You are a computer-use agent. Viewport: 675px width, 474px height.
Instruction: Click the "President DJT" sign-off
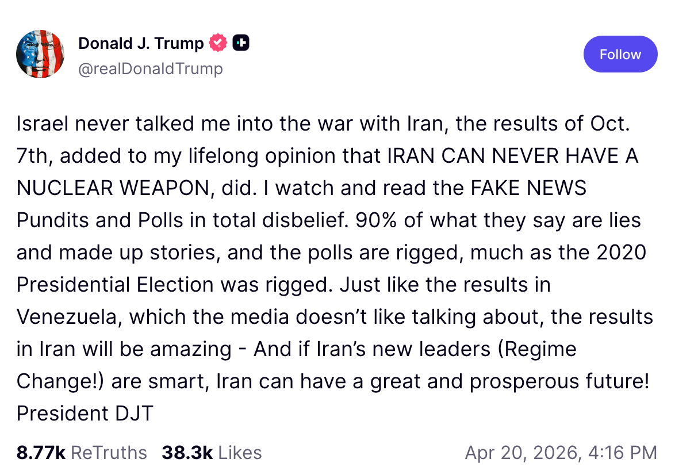[85, 413]
